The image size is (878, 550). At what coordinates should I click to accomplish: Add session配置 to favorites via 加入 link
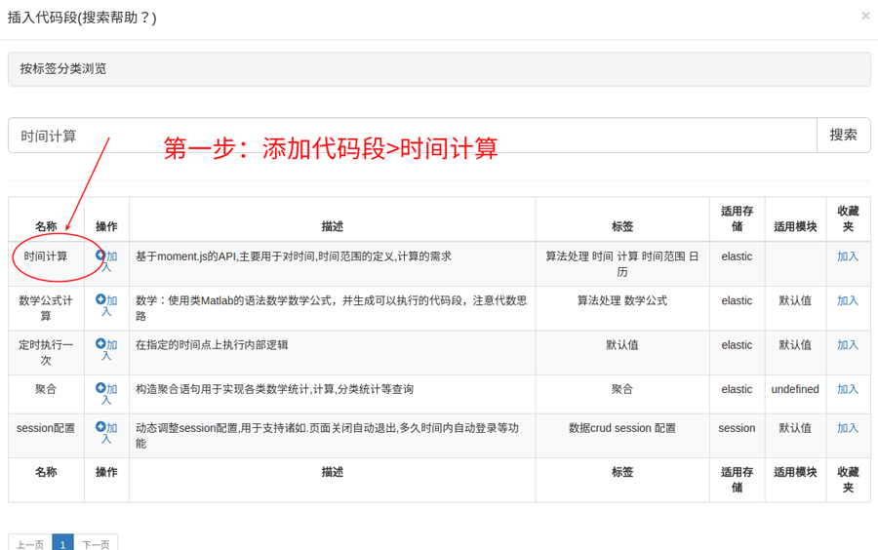coord(847,428)
